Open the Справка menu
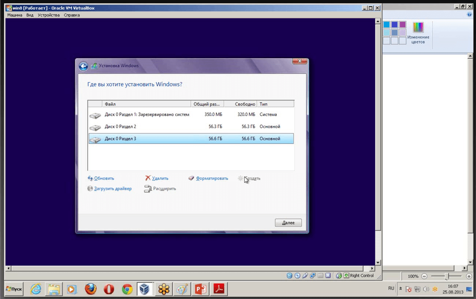The width and height of the screenshot is (476, 299). (x=72, y=15)
